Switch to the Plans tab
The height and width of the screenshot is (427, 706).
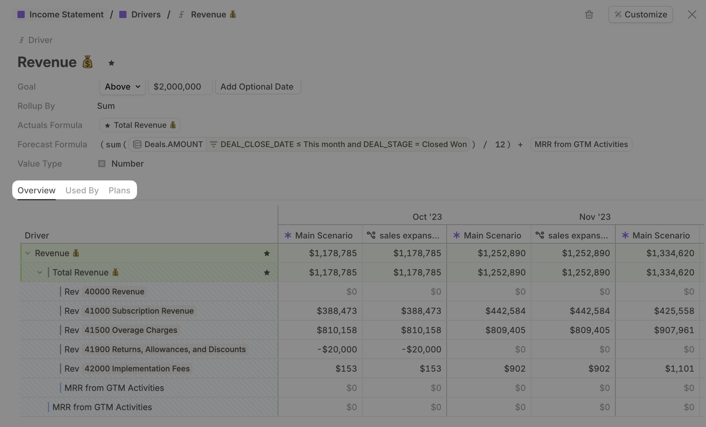click(119, 190)
